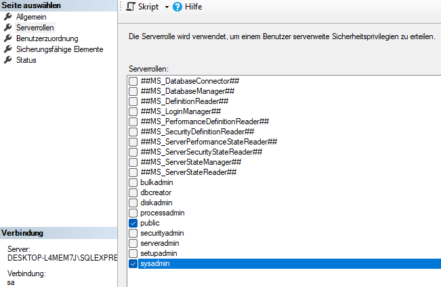This screenshot has width=441, height=287.
Task: Click the wrench icon beside Sicherungsfähige Elemente
Action: click(8, 49)
